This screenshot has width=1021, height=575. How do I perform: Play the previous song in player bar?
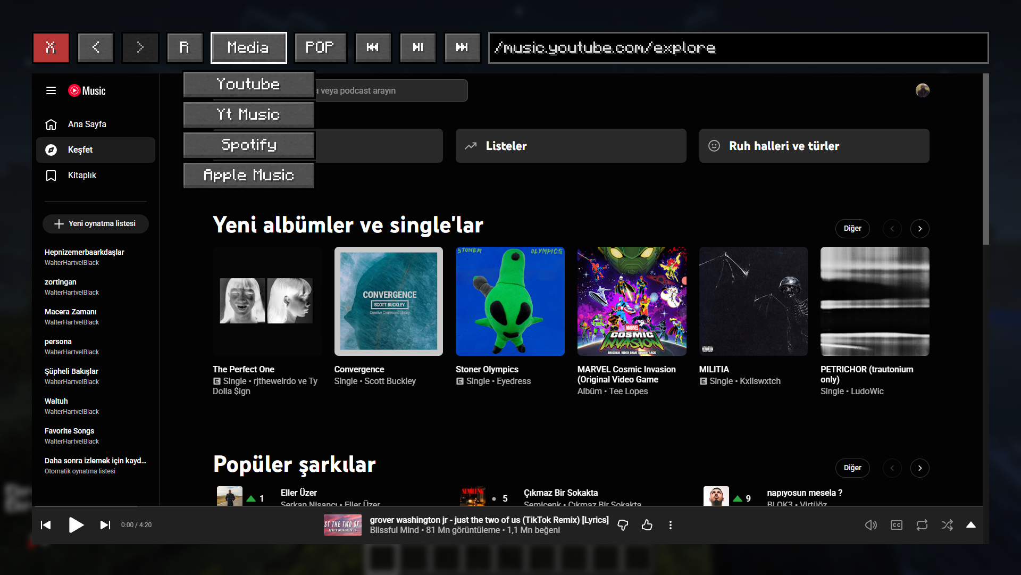tap(46, 525)
